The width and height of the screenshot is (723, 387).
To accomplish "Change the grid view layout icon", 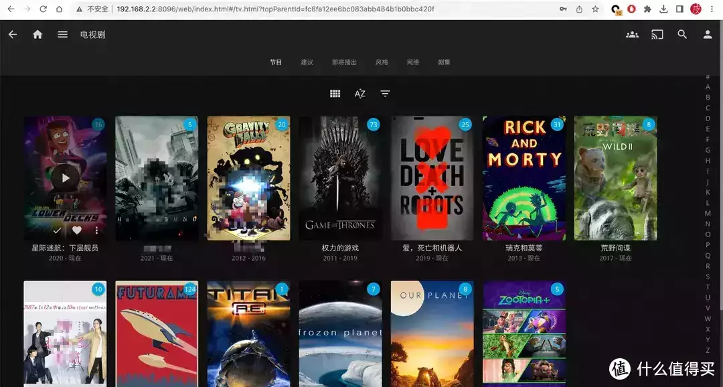I will (335, 94).
